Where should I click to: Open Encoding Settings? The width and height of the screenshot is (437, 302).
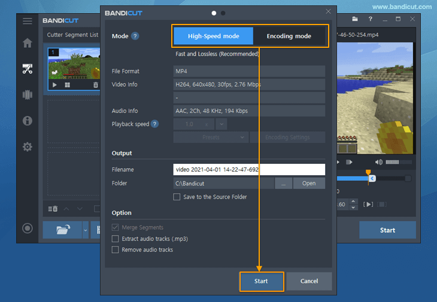point(287,137)
